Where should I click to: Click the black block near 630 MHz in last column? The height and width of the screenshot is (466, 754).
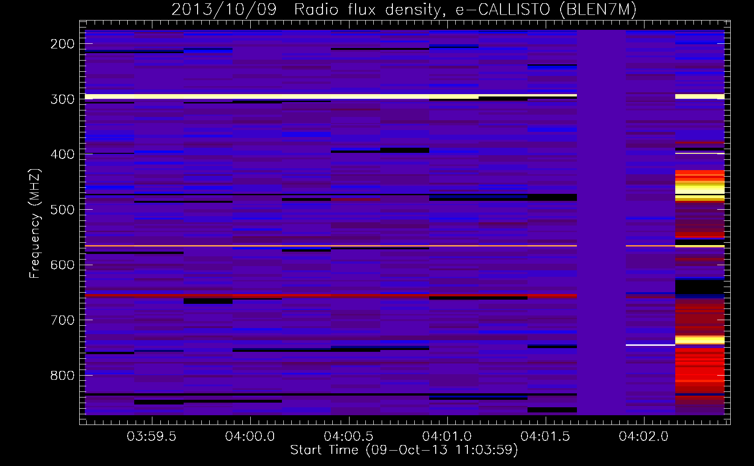[x=700, y=287]
